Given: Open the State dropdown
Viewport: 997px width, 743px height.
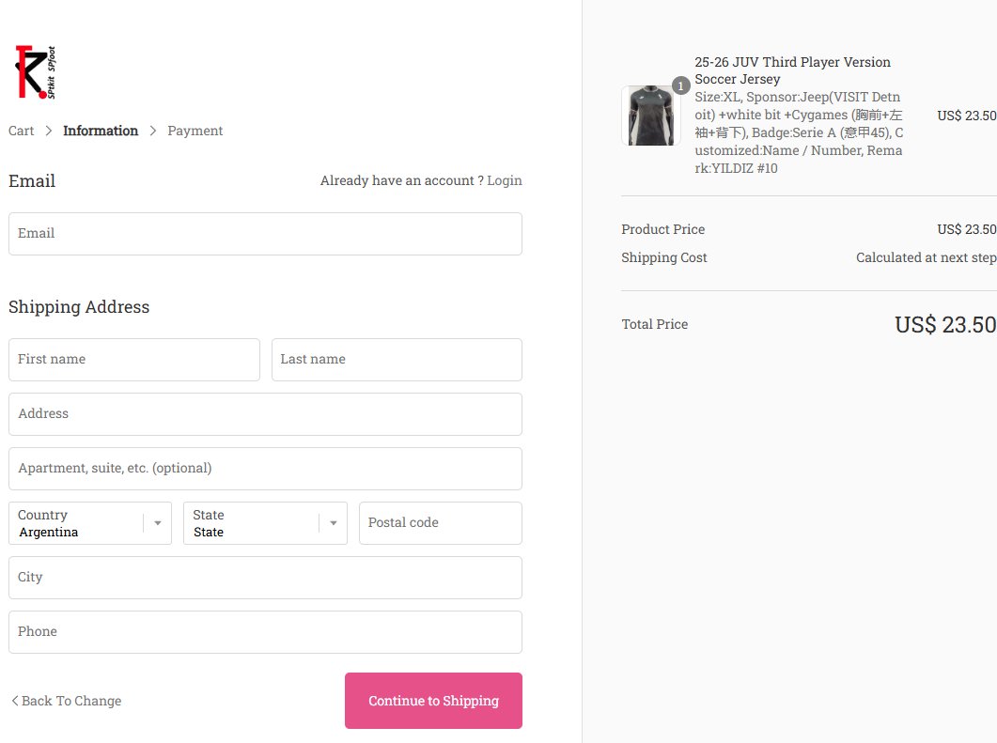Looking at the screenshot, I should click(265, 523).
